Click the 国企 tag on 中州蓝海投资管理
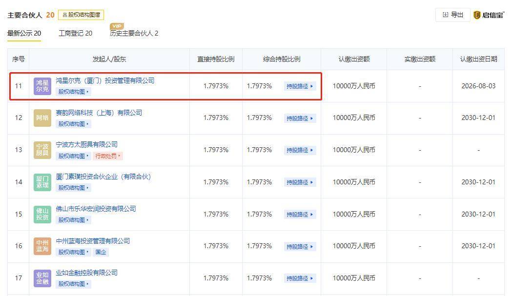 point(101,252)
